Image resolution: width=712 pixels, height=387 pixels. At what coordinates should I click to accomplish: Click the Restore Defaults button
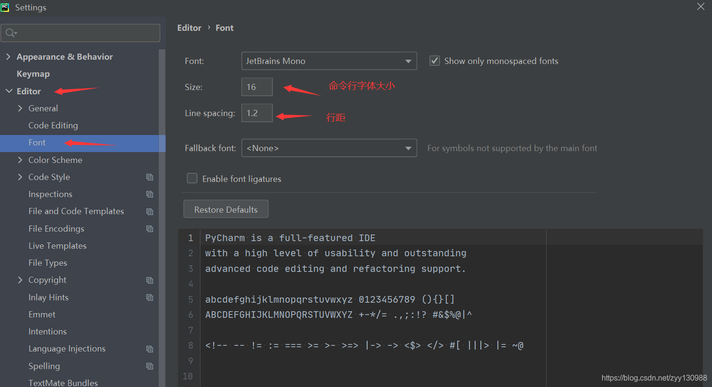[226, 209]
